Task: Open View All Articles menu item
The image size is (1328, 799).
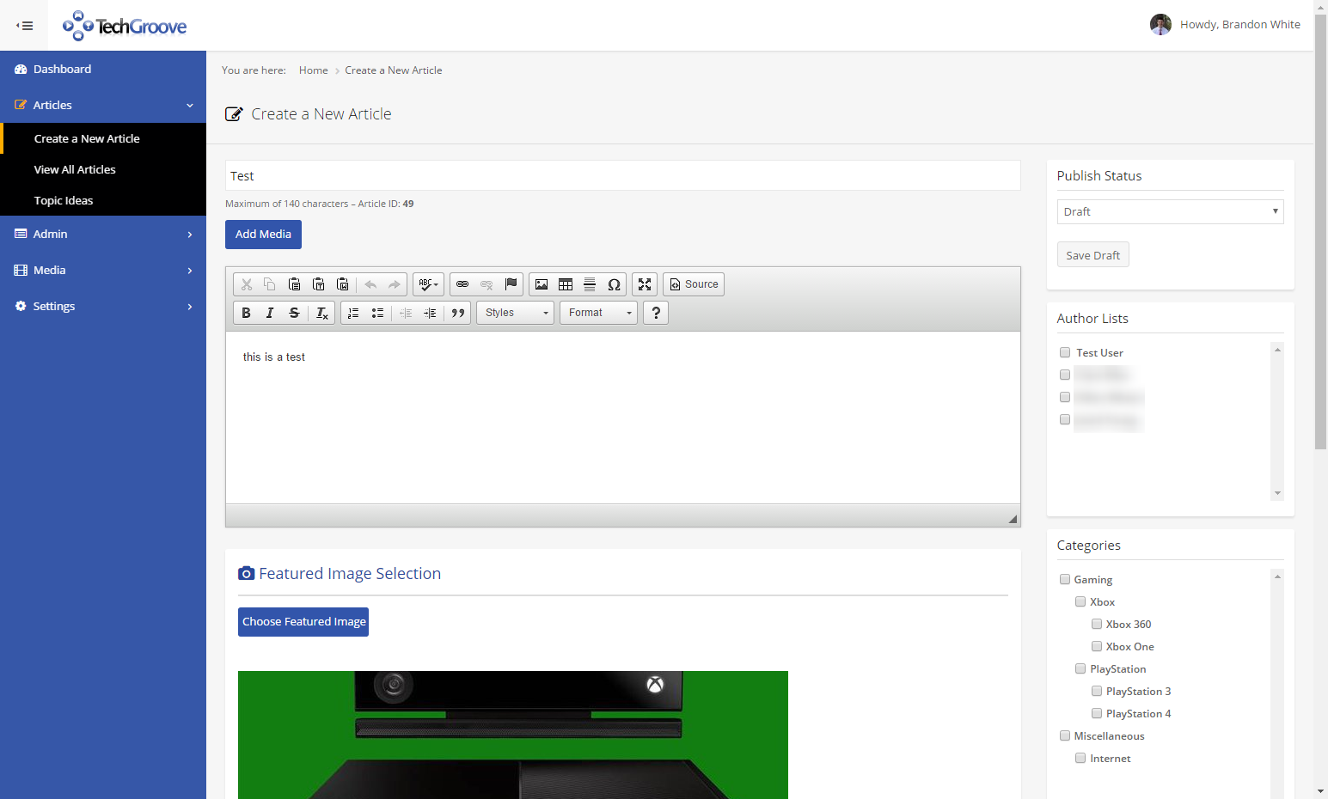Action: 75,169
